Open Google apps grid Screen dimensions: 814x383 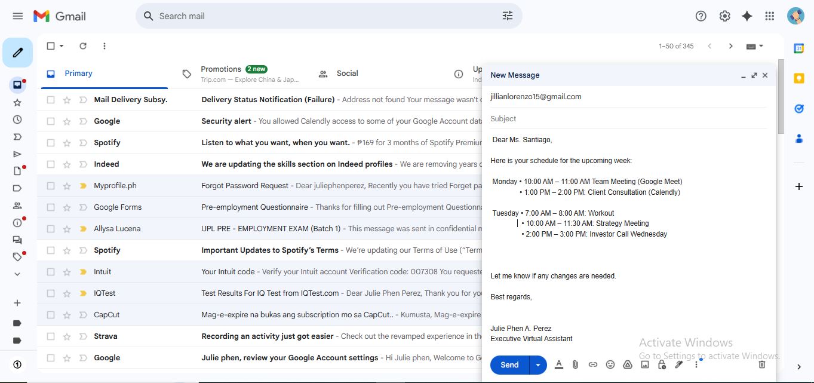pyautogui.click(x=770, y=16)
